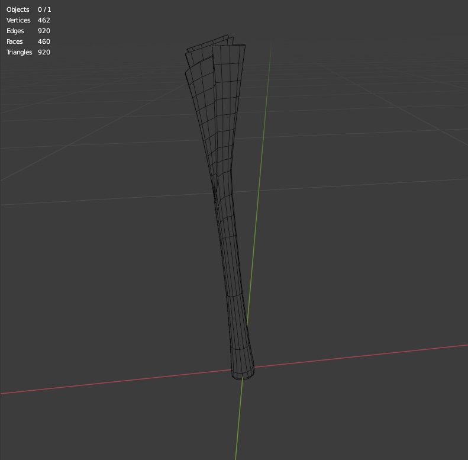Click the Faces statistic label

coord(15,41)
